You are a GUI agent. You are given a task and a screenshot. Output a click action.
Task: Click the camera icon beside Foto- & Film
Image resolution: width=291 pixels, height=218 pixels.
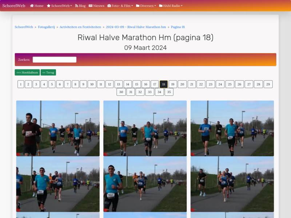coord(109,6)
